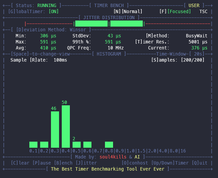
Task: Change the [S]amples [200/200] value
Action: coord(193,60)
